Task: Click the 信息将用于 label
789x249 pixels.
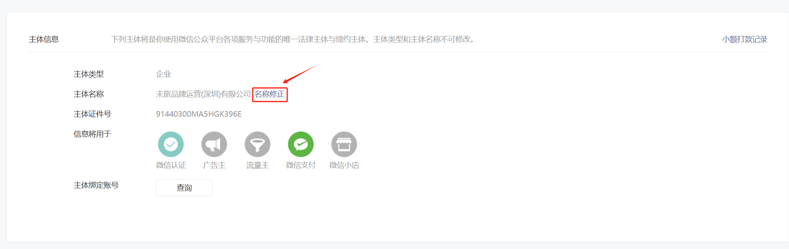Action: click(92, 134)
